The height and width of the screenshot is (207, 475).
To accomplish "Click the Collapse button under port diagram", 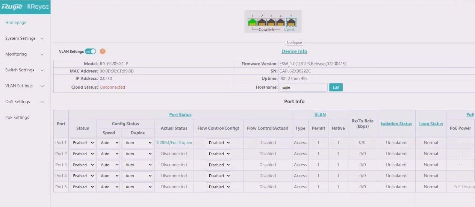I will coord(294,42).
